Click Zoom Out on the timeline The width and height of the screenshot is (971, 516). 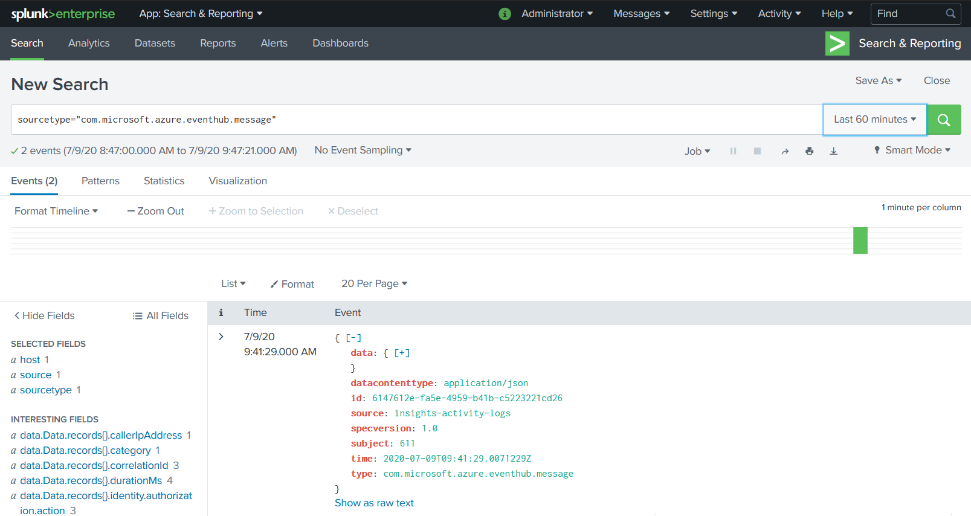point(155,211)
